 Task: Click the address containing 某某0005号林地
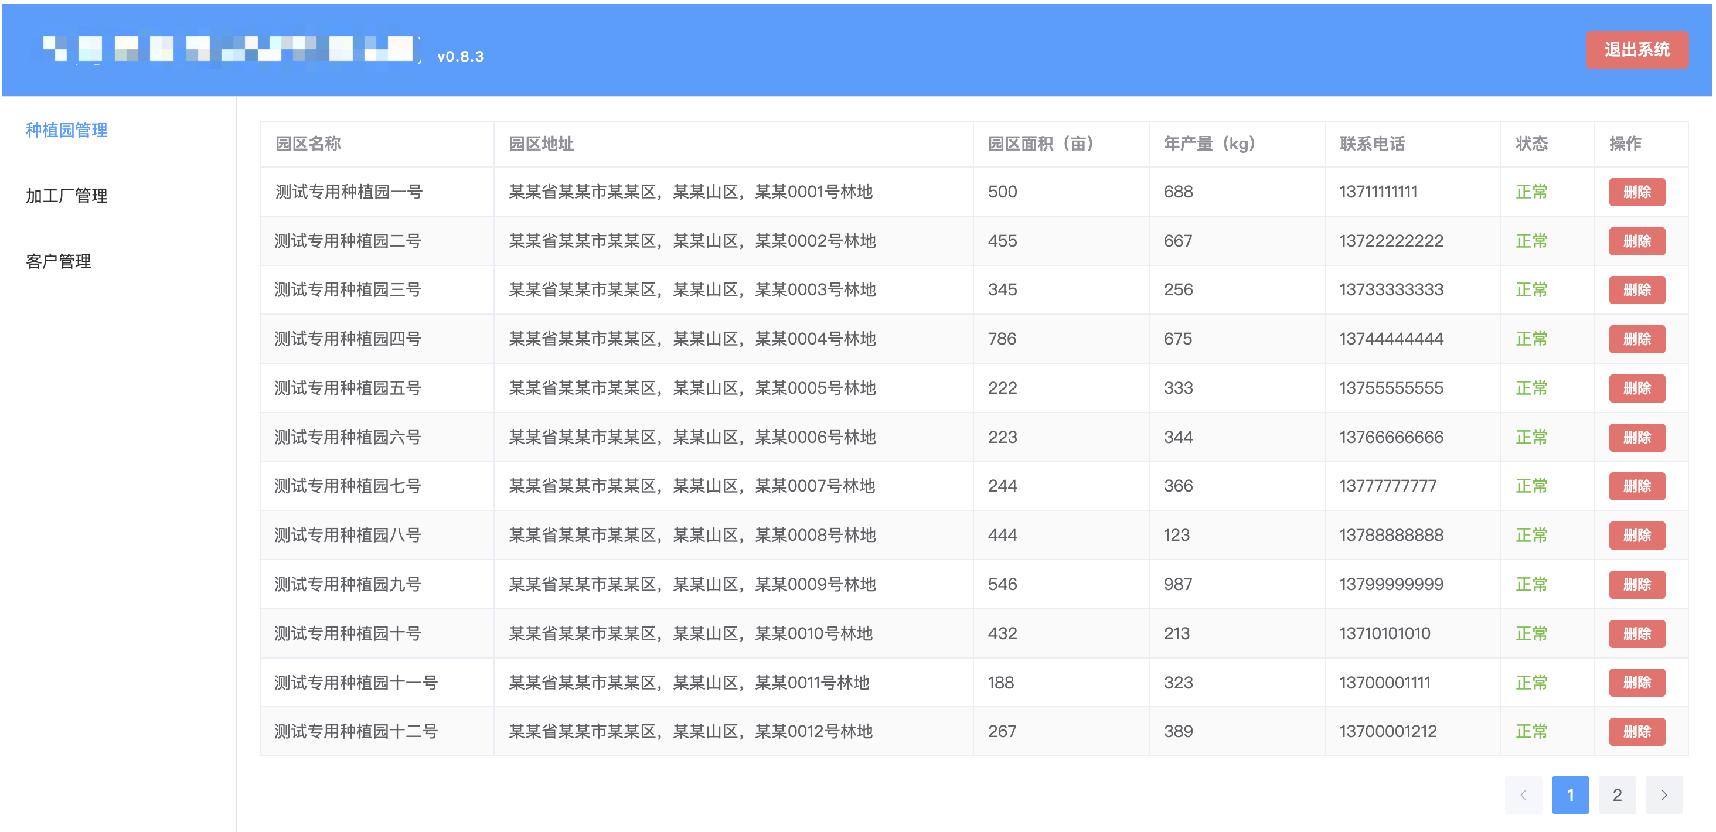pos(692,388)
